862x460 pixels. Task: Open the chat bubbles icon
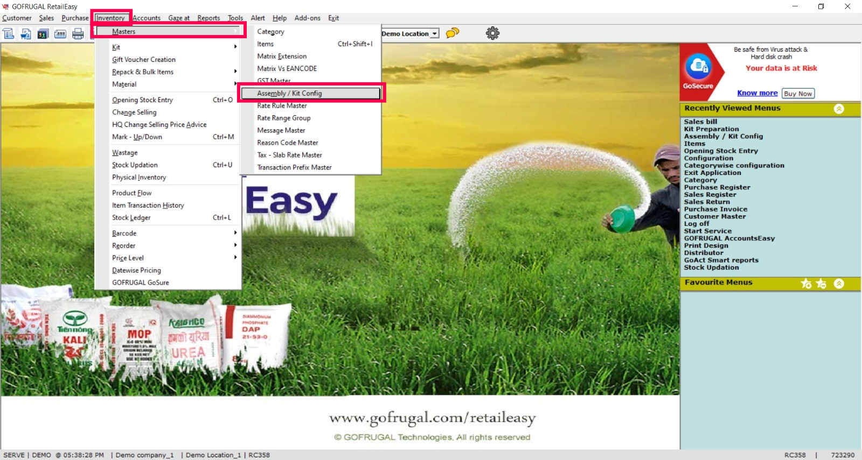(453, 33)
